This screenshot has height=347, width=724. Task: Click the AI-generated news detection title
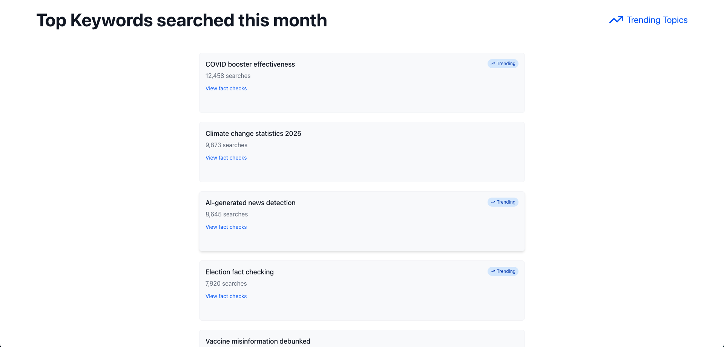[250, 203]
